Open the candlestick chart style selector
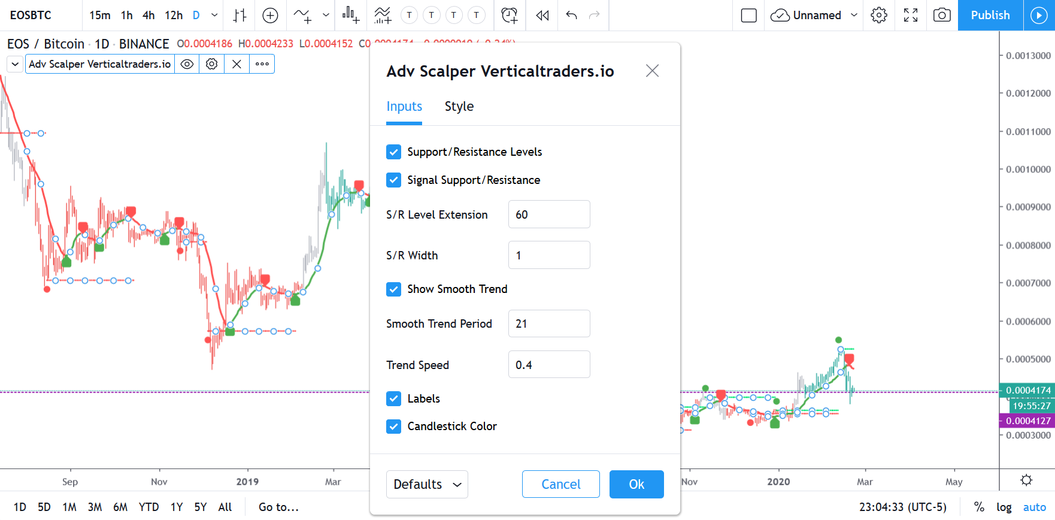1055x520 pixels. (x=240, y=16)
